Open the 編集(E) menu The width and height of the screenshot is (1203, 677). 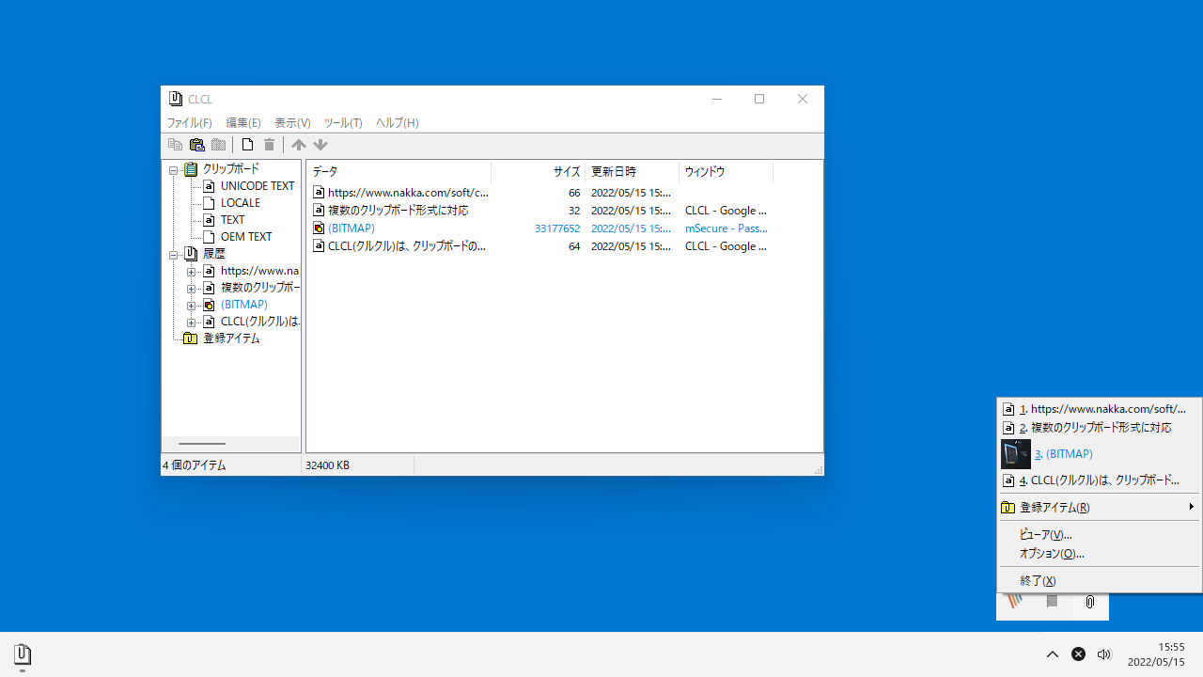(243, 123)
